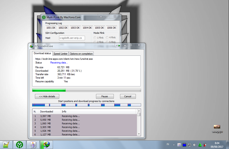Viewport: 229px width, 149px height.
Task: Open Internet Download Manager from the taskbar
Action: (47, 145)
